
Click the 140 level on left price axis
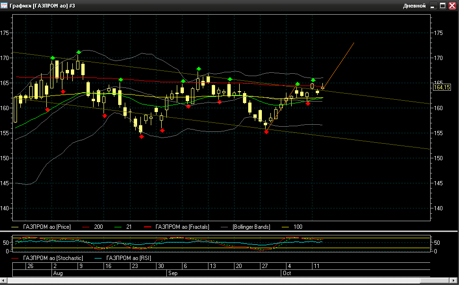click(x=4, y=208)
